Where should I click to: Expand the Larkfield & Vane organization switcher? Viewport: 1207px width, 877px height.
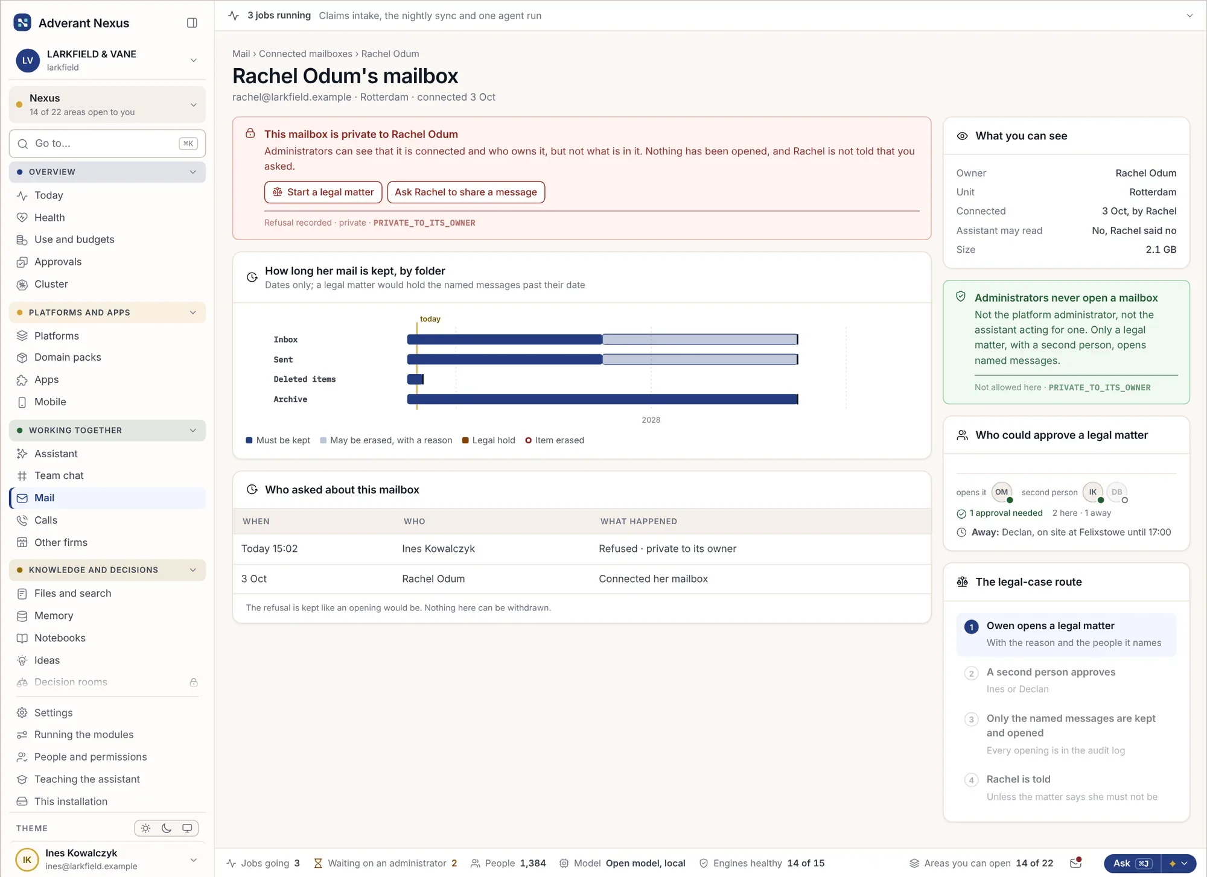pos(107,60)
